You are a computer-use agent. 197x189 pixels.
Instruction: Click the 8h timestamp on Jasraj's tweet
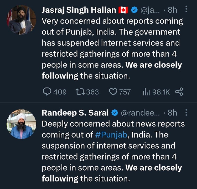pyautogui.click(x=172, y=10)
